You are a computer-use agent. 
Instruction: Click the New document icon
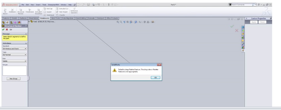pyautogui.click(x=78, y=5)
